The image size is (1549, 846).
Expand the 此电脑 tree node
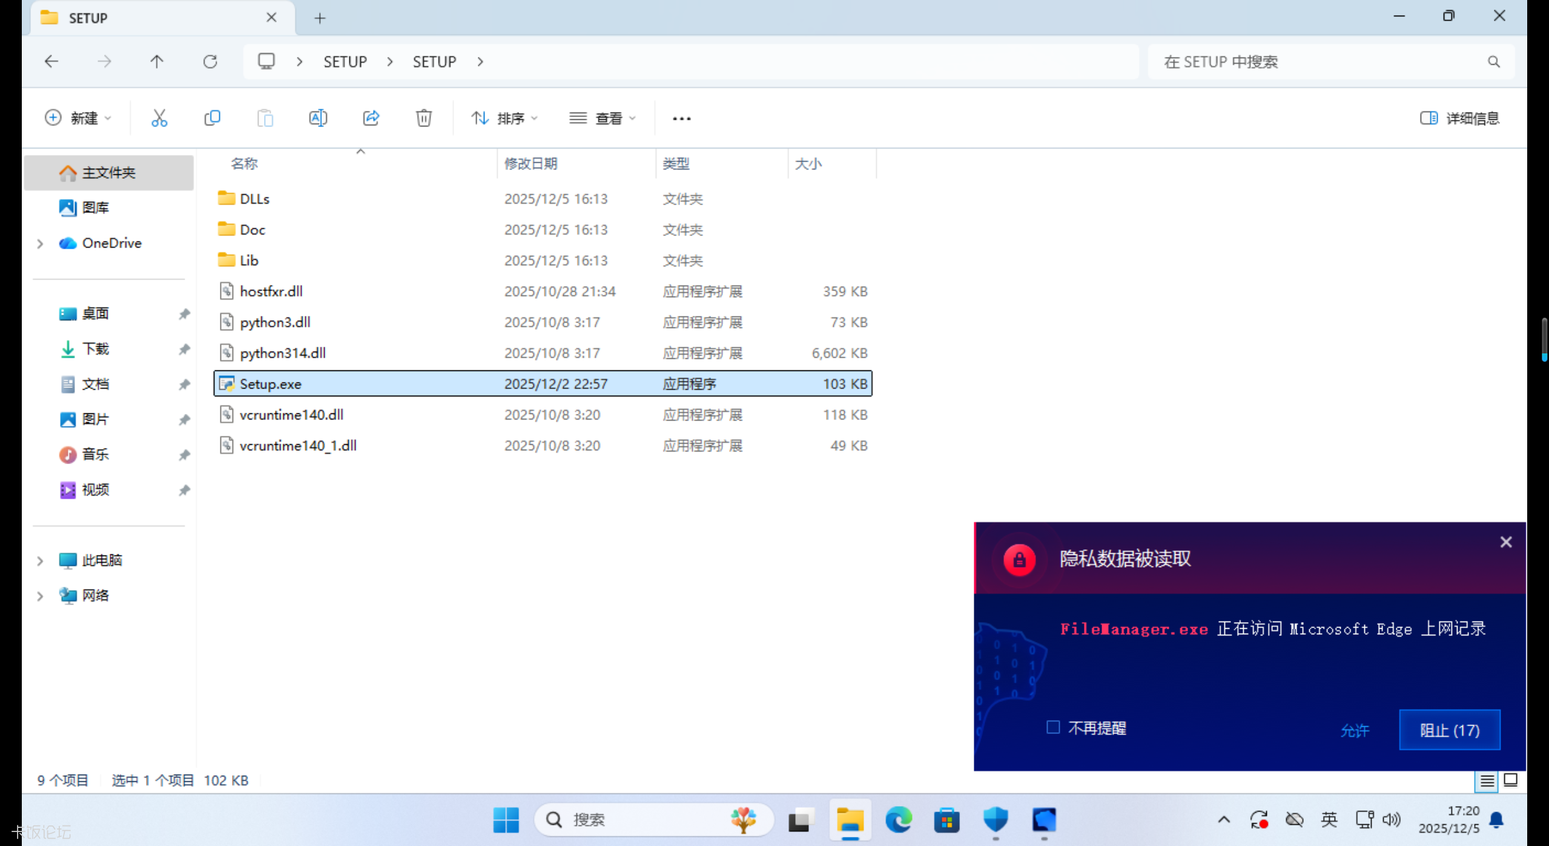40,560
